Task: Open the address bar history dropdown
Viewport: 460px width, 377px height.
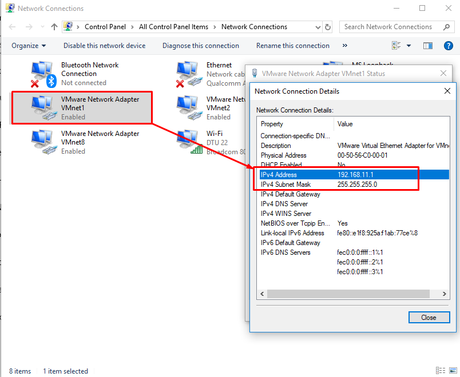Action: pyautogui.click(x=318, y=27)
